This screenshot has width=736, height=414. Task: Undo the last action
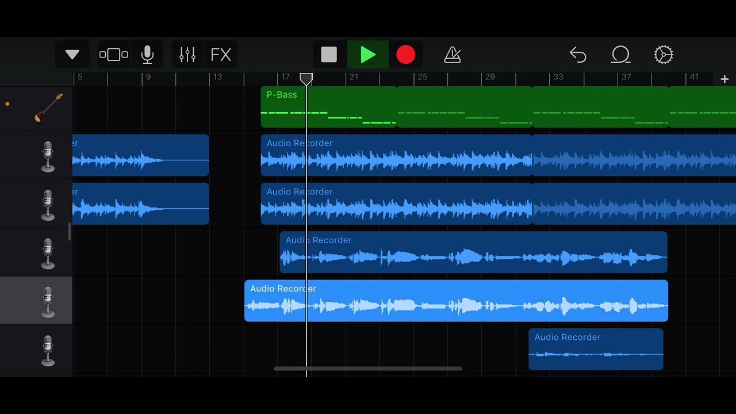click(578, 55)
